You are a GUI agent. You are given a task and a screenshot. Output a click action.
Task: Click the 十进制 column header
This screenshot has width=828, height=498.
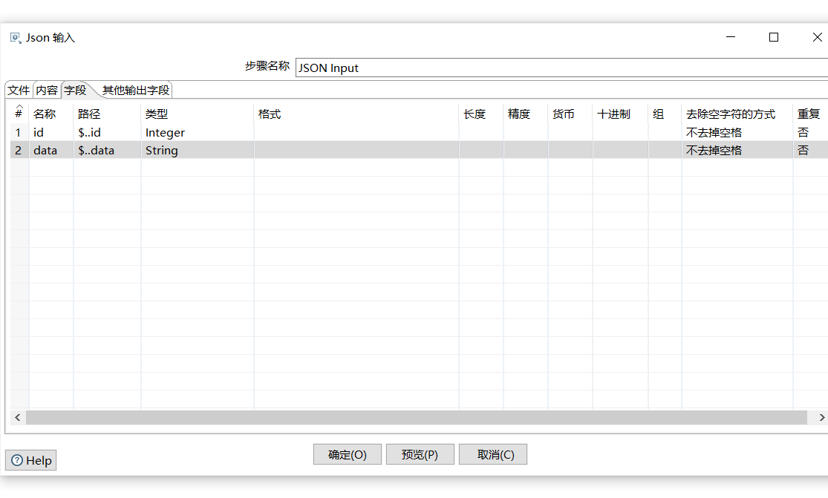[621, 114]
